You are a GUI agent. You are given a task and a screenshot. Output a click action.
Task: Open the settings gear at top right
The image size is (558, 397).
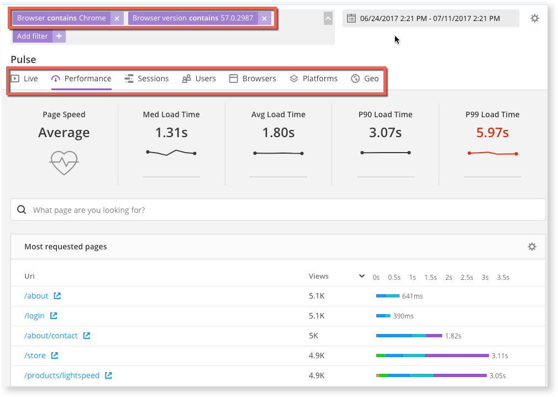pyautogui.click(x=534, y=18)
